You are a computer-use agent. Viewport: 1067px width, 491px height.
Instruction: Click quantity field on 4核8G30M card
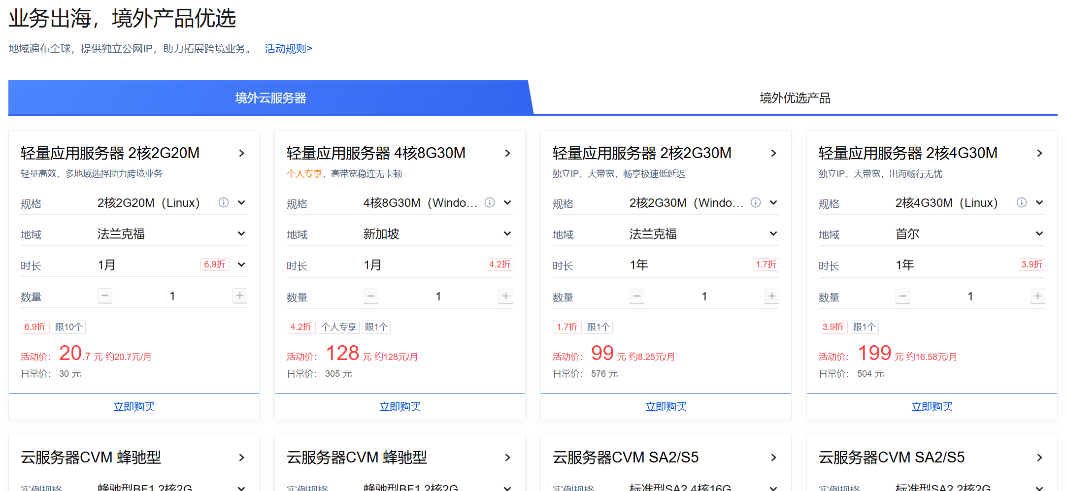point(438,296)
